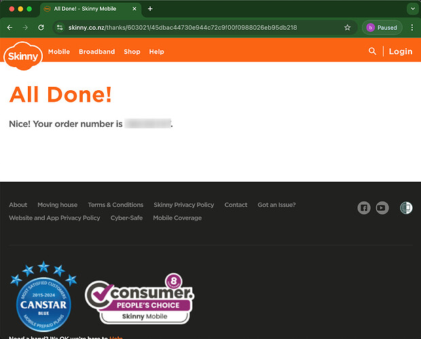This screenshot has height=339, width=421.
Task: Click the All Done! heading
Action: 60,95
